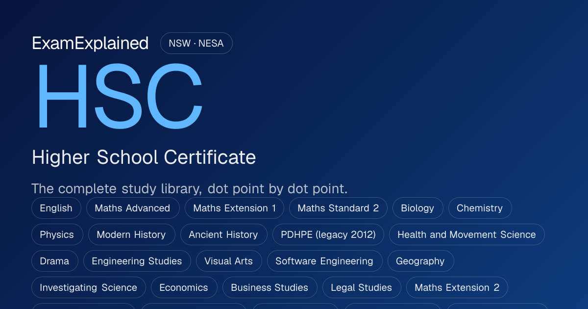Screen dimensions: 588x309
Task: Choose the Maths Standard 2 pill
Action: point(338,208)
